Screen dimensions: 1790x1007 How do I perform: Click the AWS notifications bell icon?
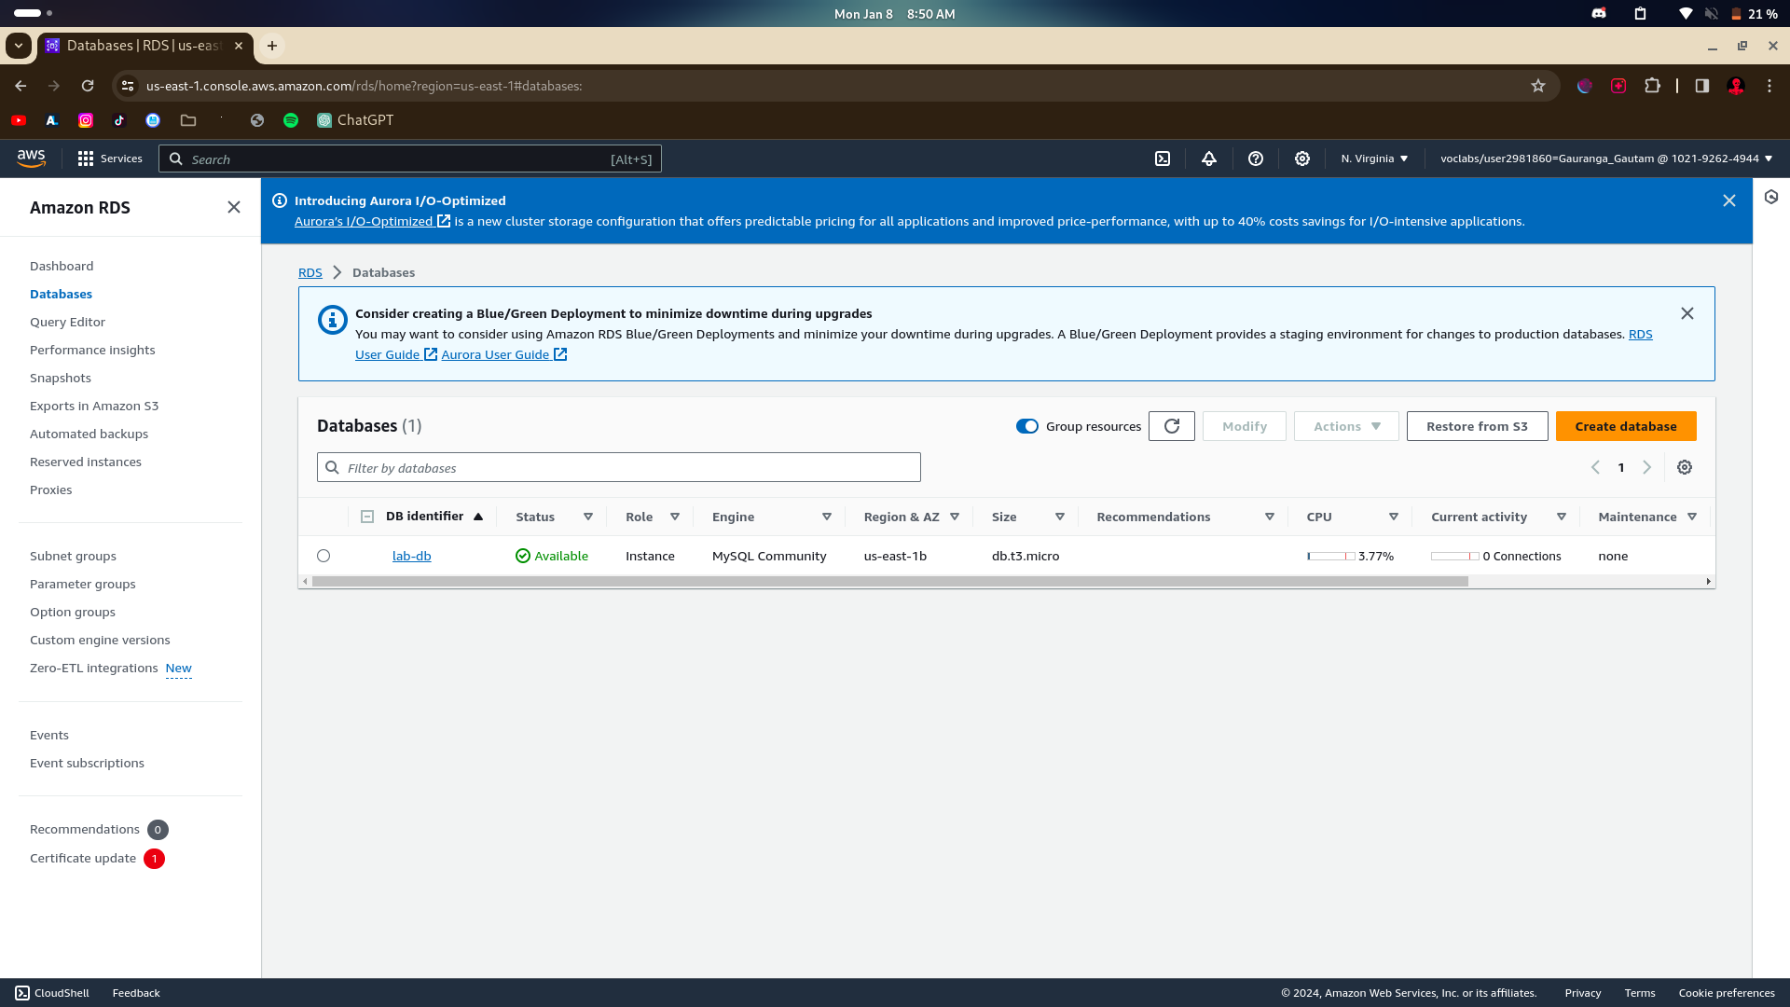[x=1209, y=159]
